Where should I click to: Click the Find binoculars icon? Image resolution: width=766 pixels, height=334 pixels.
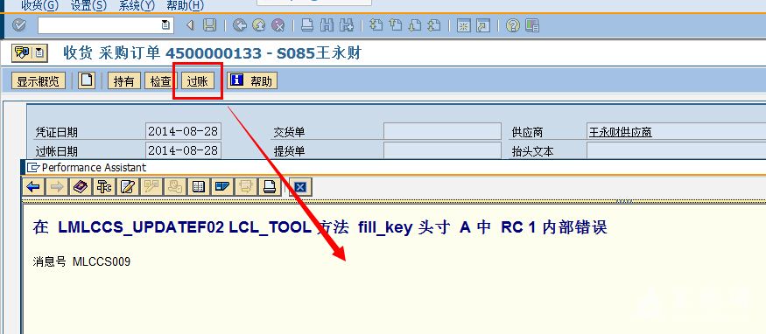327,25
